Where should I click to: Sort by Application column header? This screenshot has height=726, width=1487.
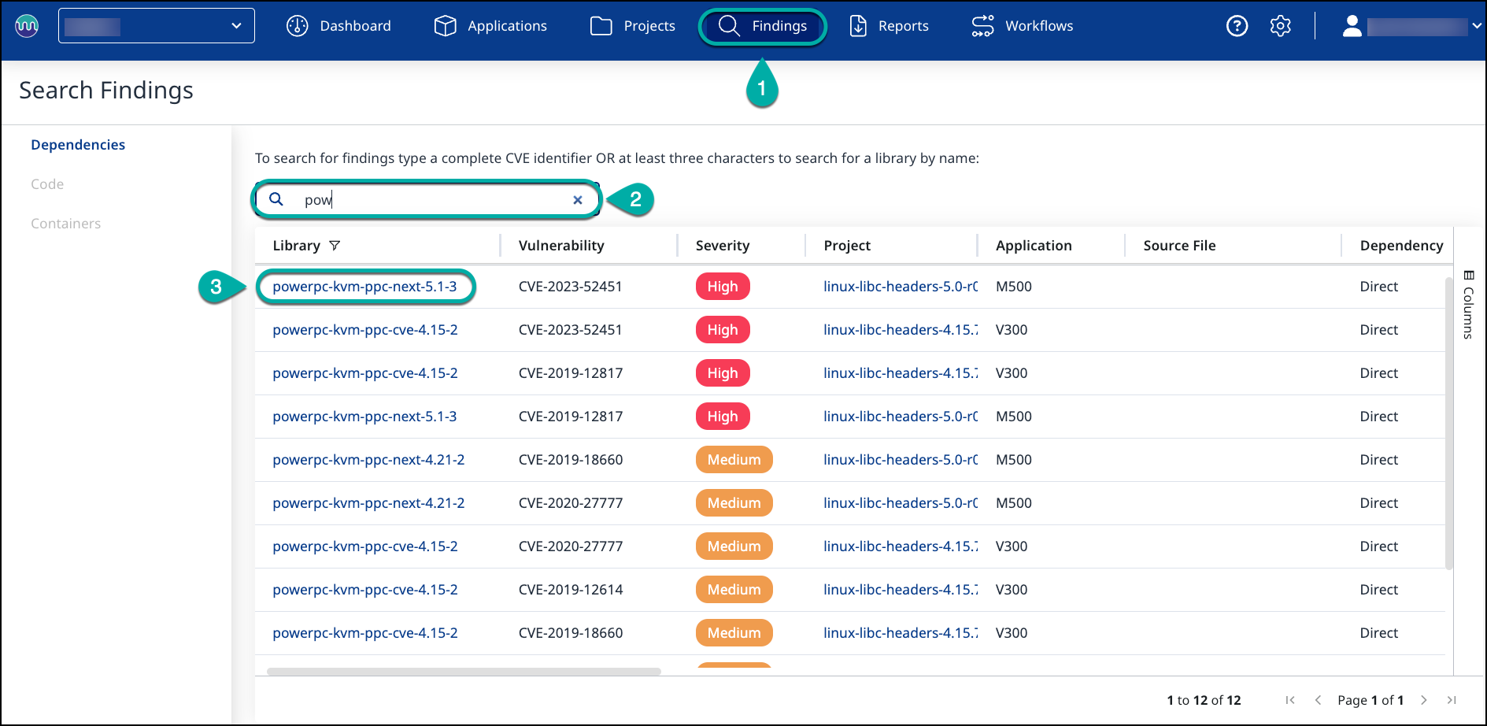click(x=1034, y=246)
